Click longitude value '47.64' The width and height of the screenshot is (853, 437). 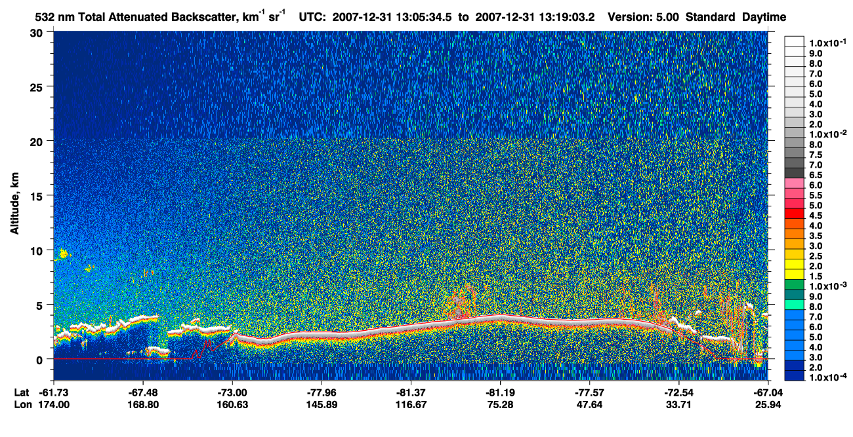pos(589,404)
